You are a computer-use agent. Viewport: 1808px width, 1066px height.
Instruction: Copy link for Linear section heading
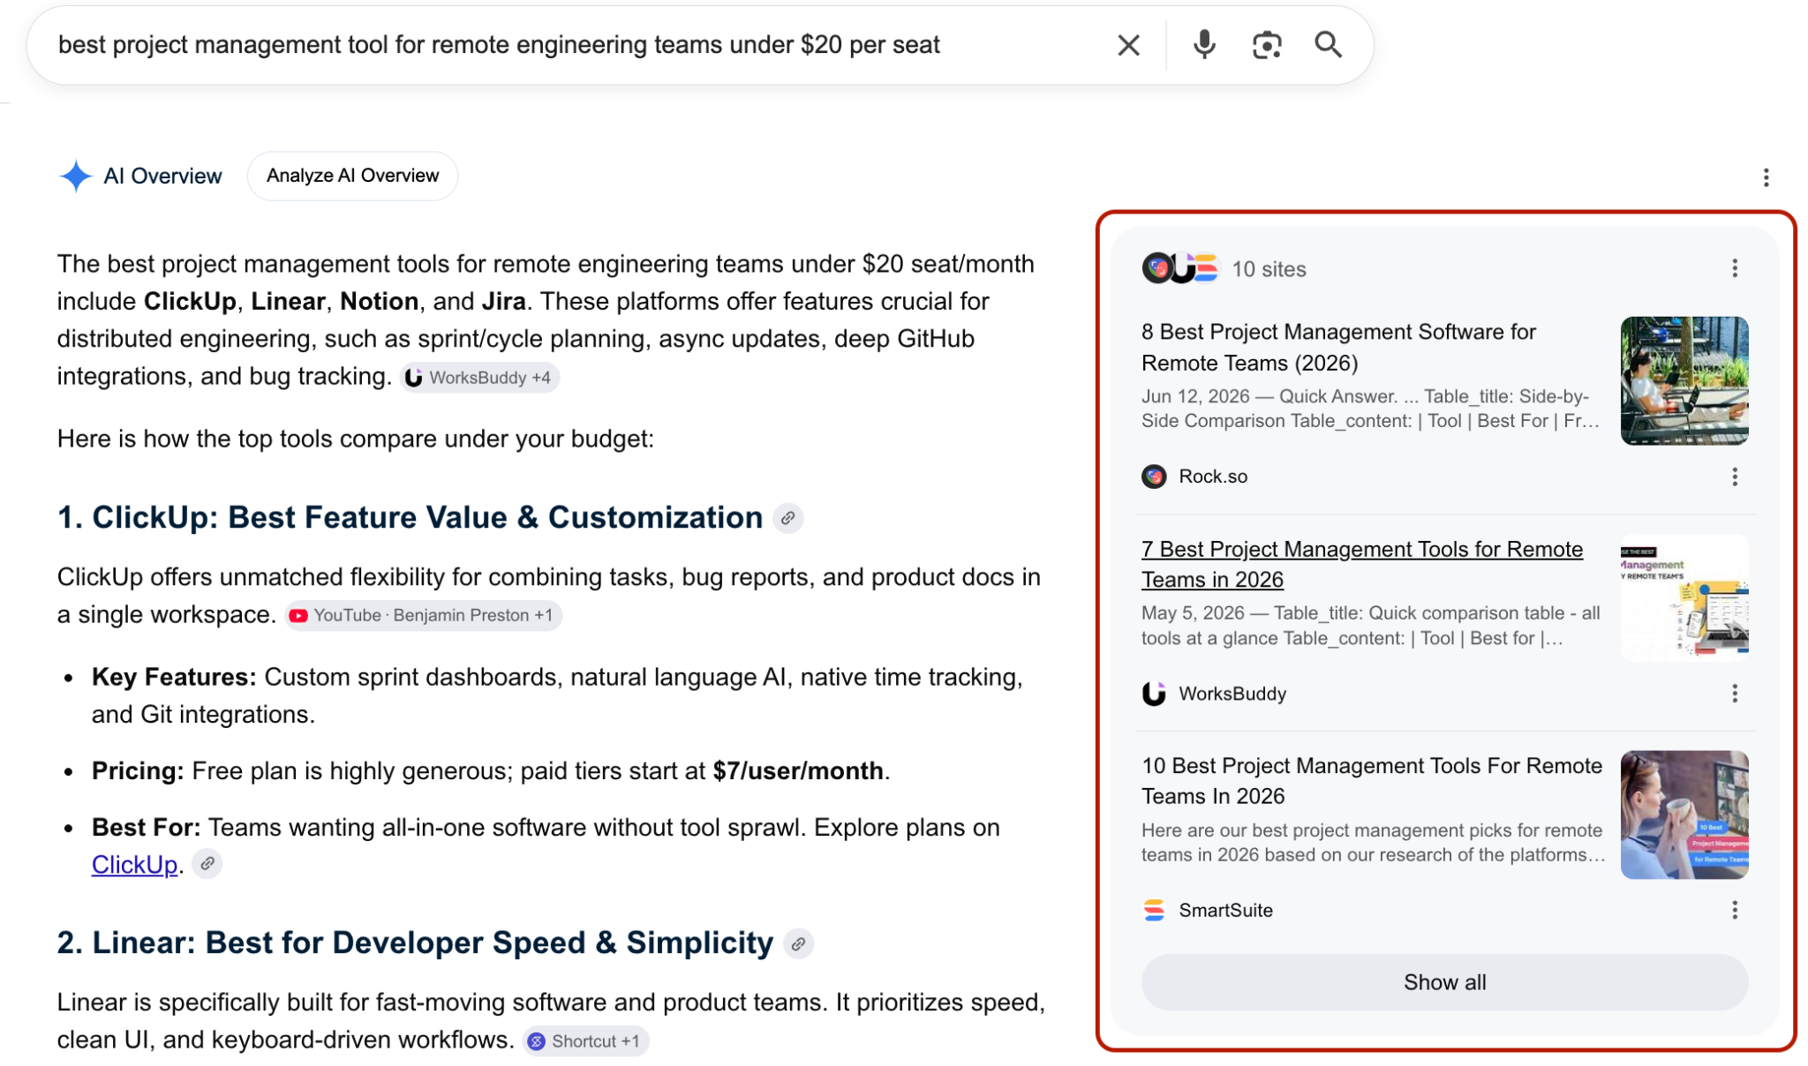point(798,943)
